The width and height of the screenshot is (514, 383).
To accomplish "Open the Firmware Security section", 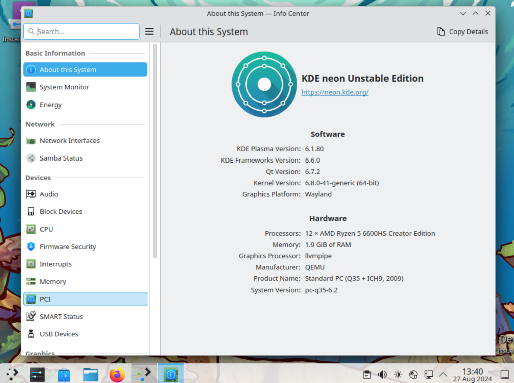I will click(68, 247).
